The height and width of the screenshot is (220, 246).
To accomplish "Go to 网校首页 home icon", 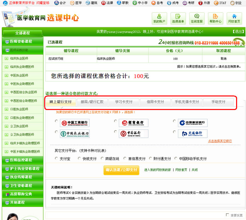I will point(234,18).
